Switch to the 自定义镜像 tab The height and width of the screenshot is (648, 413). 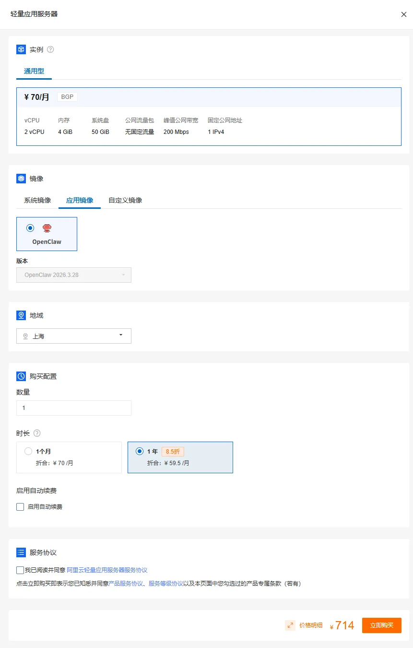coord(125,200)
